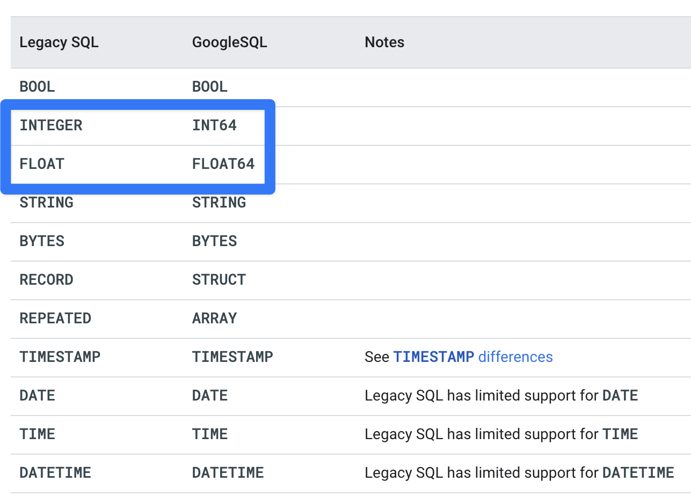This screenshot has height=504, width=691.
Task: Click TIME in the Legacy SQL column
Action: (37, 434)
